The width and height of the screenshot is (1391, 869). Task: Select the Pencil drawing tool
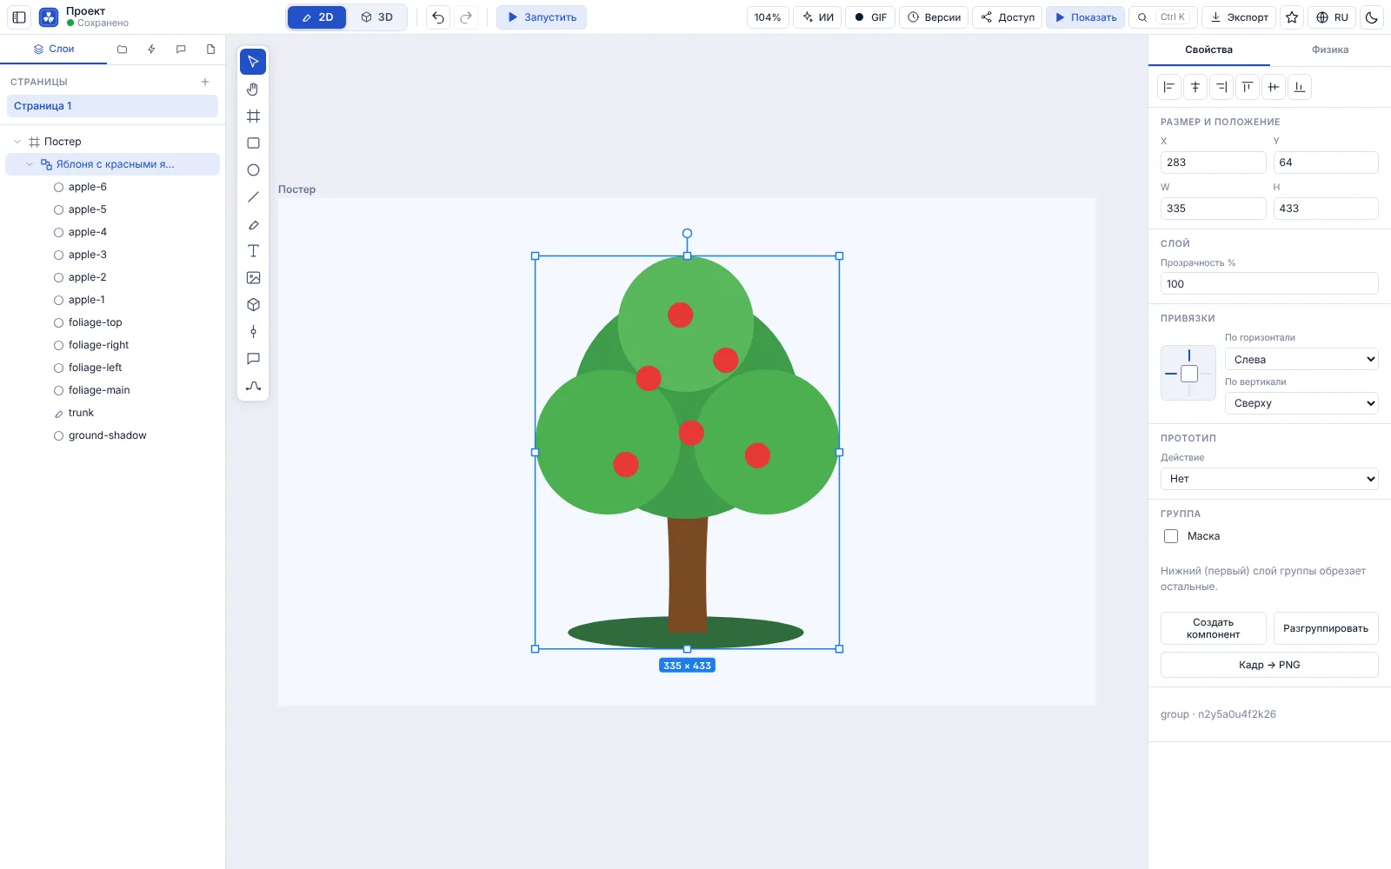point(253,224)
